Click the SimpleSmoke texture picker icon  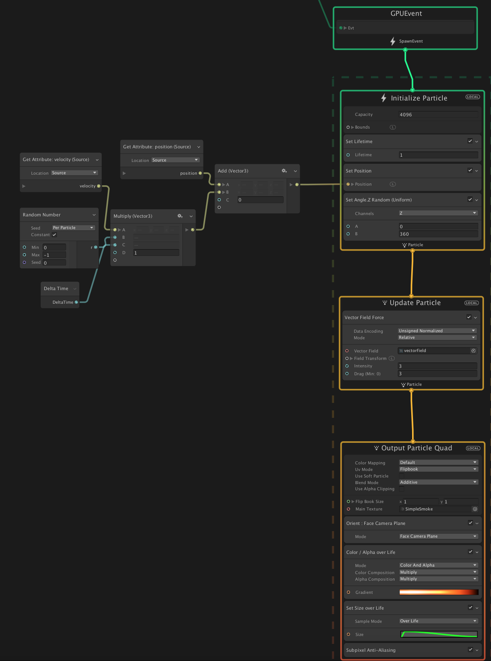click(475, 509)
